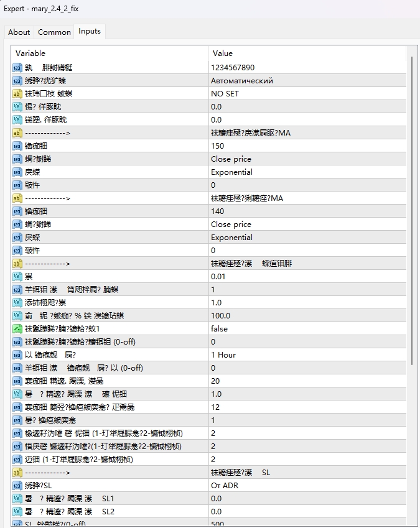This screenshot has height=528, width=420.
Task: Open the Common tab
Action: pyautogui.click(x=54, y=32)
